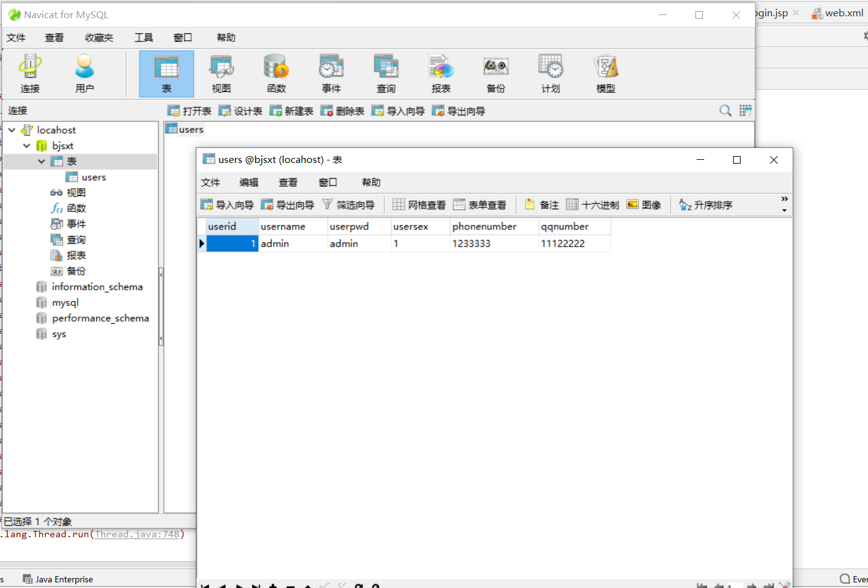Open the 十六进制 hex viewer
Screen dimensions: 868x588
(x=592, y=205)
